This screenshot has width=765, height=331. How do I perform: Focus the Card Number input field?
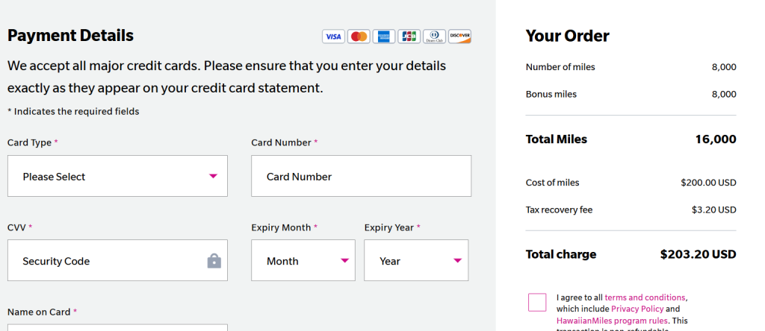361,177
